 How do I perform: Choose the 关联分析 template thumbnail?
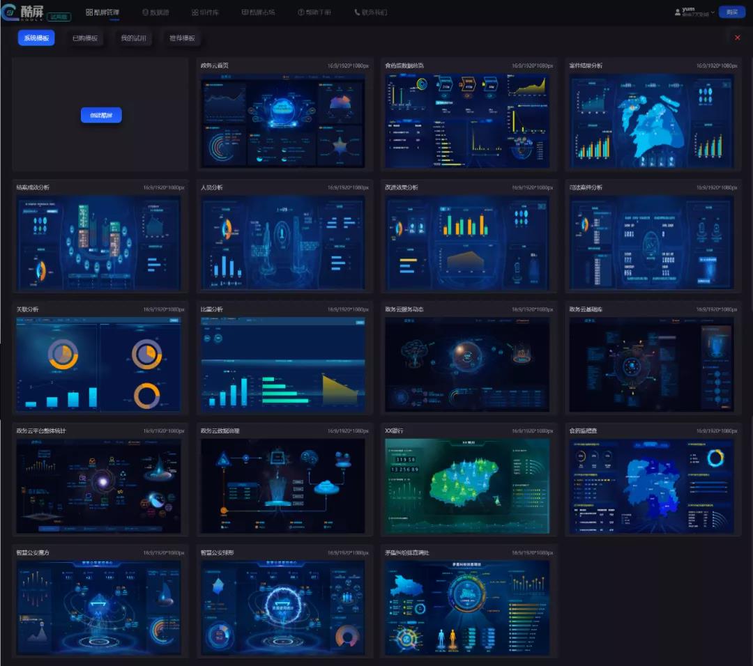coord(98,364)
